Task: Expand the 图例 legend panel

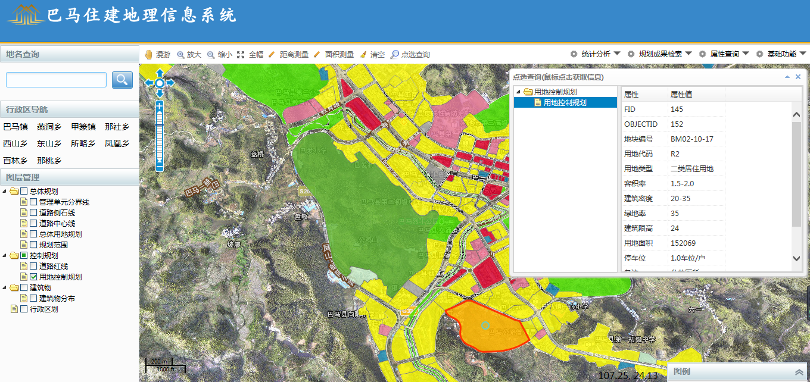Action: click(799, 372)
